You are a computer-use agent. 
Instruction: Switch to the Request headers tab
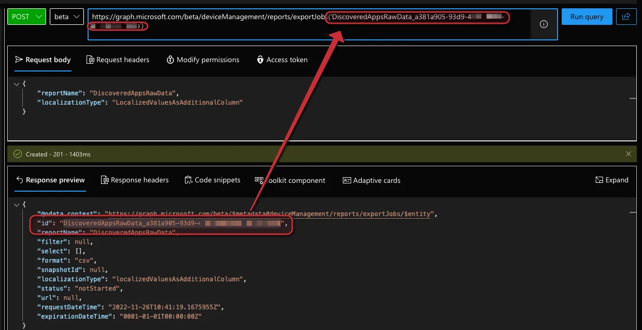118,60
